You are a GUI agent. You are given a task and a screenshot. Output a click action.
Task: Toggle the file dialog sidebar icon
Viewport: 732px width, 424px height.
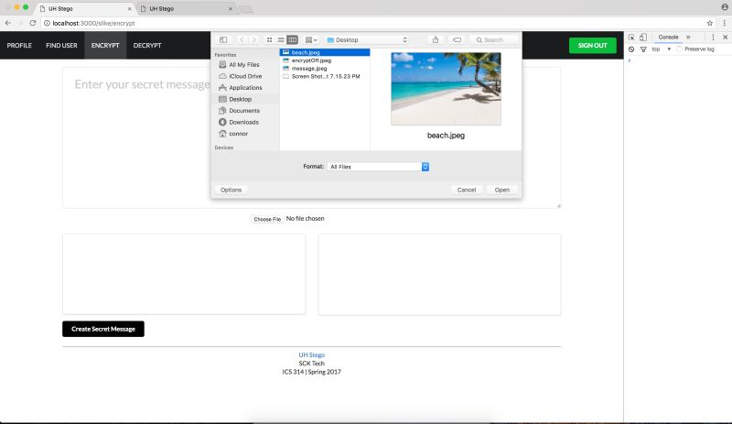223,39
